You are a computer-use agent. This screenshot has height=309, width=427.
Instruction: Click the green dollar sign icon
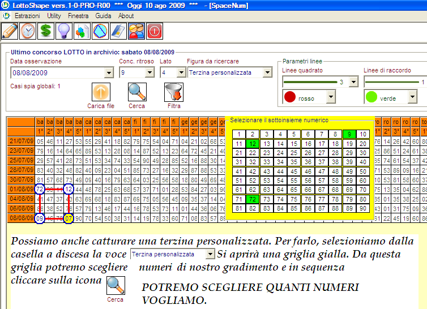[46, 31]
